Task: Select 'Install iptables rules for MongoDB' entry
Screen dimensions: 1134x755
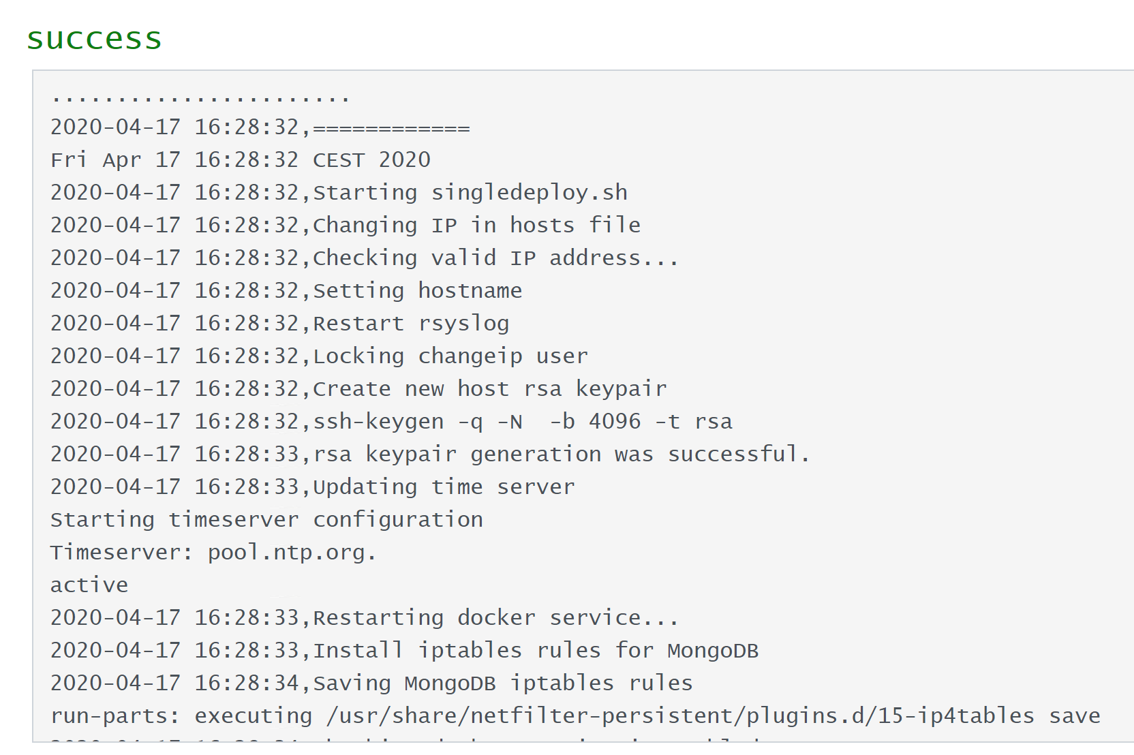Action: tap(404, 651)
